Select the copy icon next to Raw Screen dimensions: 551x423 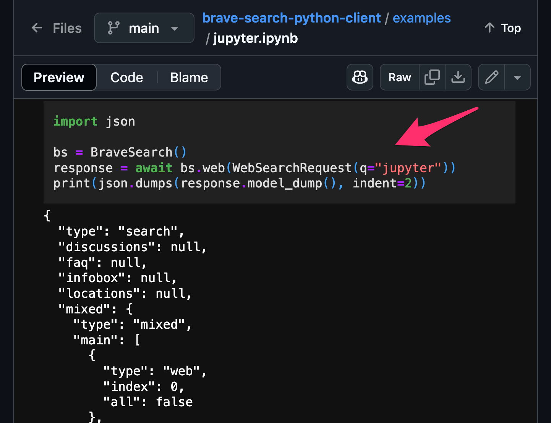coord(432,77)
